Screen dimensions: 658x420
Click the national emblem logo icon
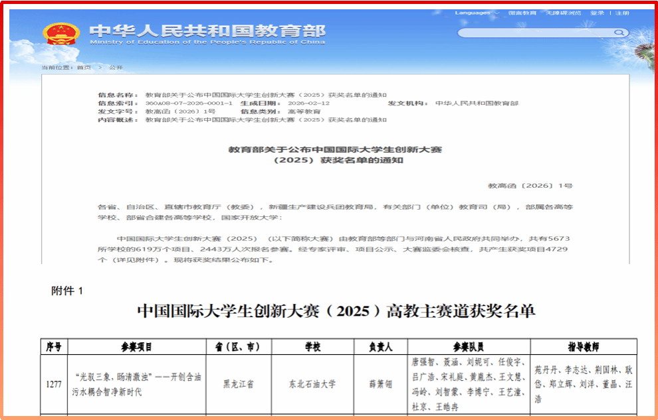60,34
